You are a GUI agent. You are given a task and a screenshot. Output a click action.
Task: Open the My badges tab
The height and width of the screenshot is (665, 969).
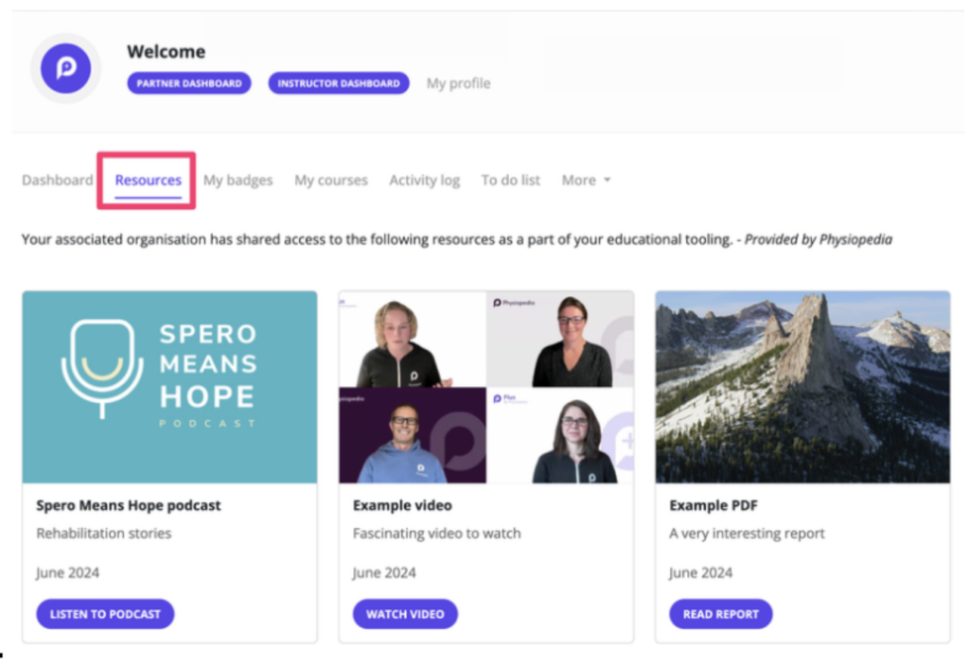click(x=238, y=180)
